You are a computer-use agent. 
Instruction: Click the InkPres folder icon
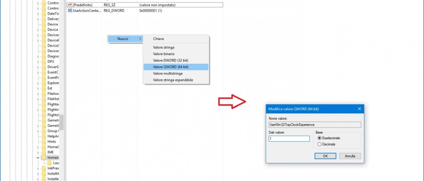coord(44,169)
